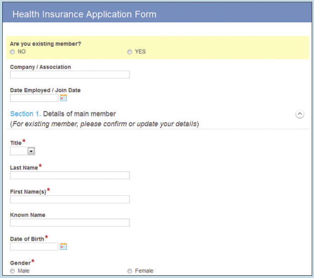Click the First Name(s) input field
Image resolution: width=314 pixels, height=278 pixels.
click(x=70, y=199)
